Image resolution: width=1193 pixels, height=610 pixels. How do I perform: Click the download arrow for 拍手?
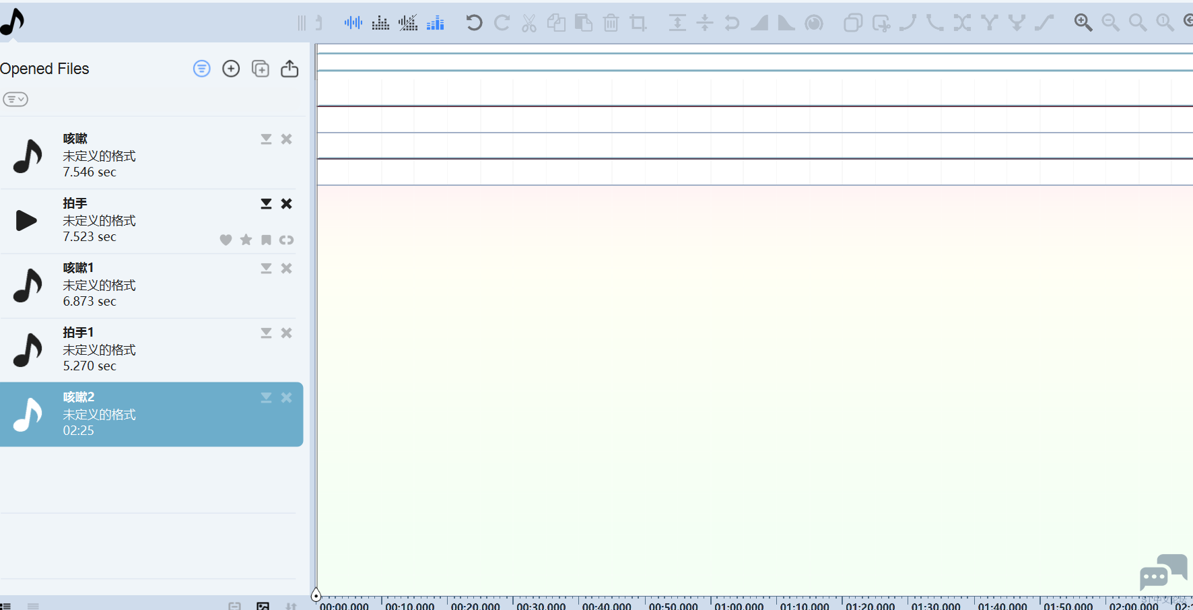(266, 204)
